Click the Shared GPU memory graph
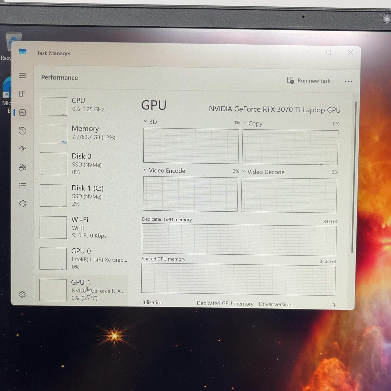391x391 pixels. pos(239,279)
